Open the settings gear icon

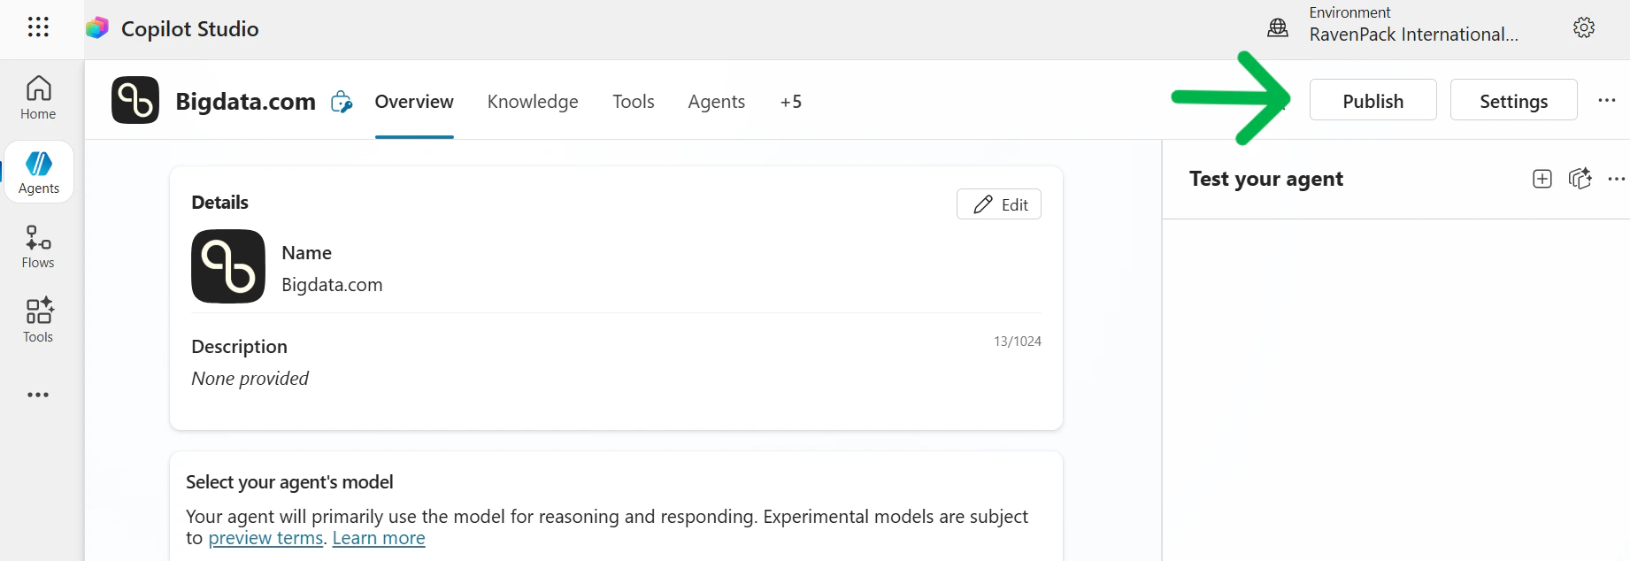pos(1584,27)
